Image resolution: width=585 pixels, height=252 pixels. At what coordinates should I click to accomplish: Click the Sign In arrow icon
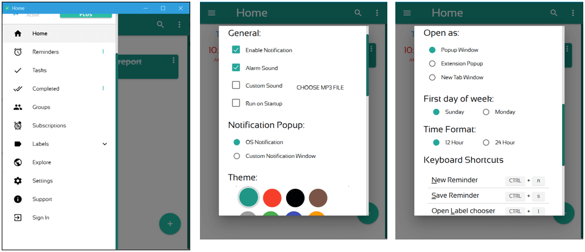coord(18,217)
